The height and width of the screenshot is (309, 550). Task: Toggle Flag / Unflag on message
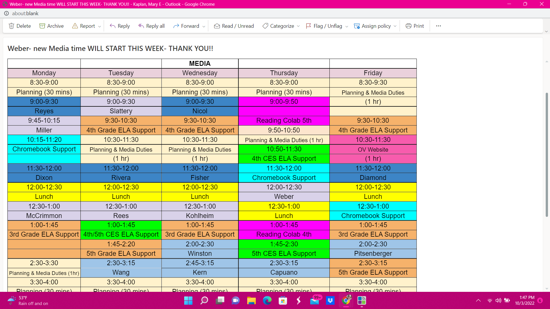pos(324,26)
